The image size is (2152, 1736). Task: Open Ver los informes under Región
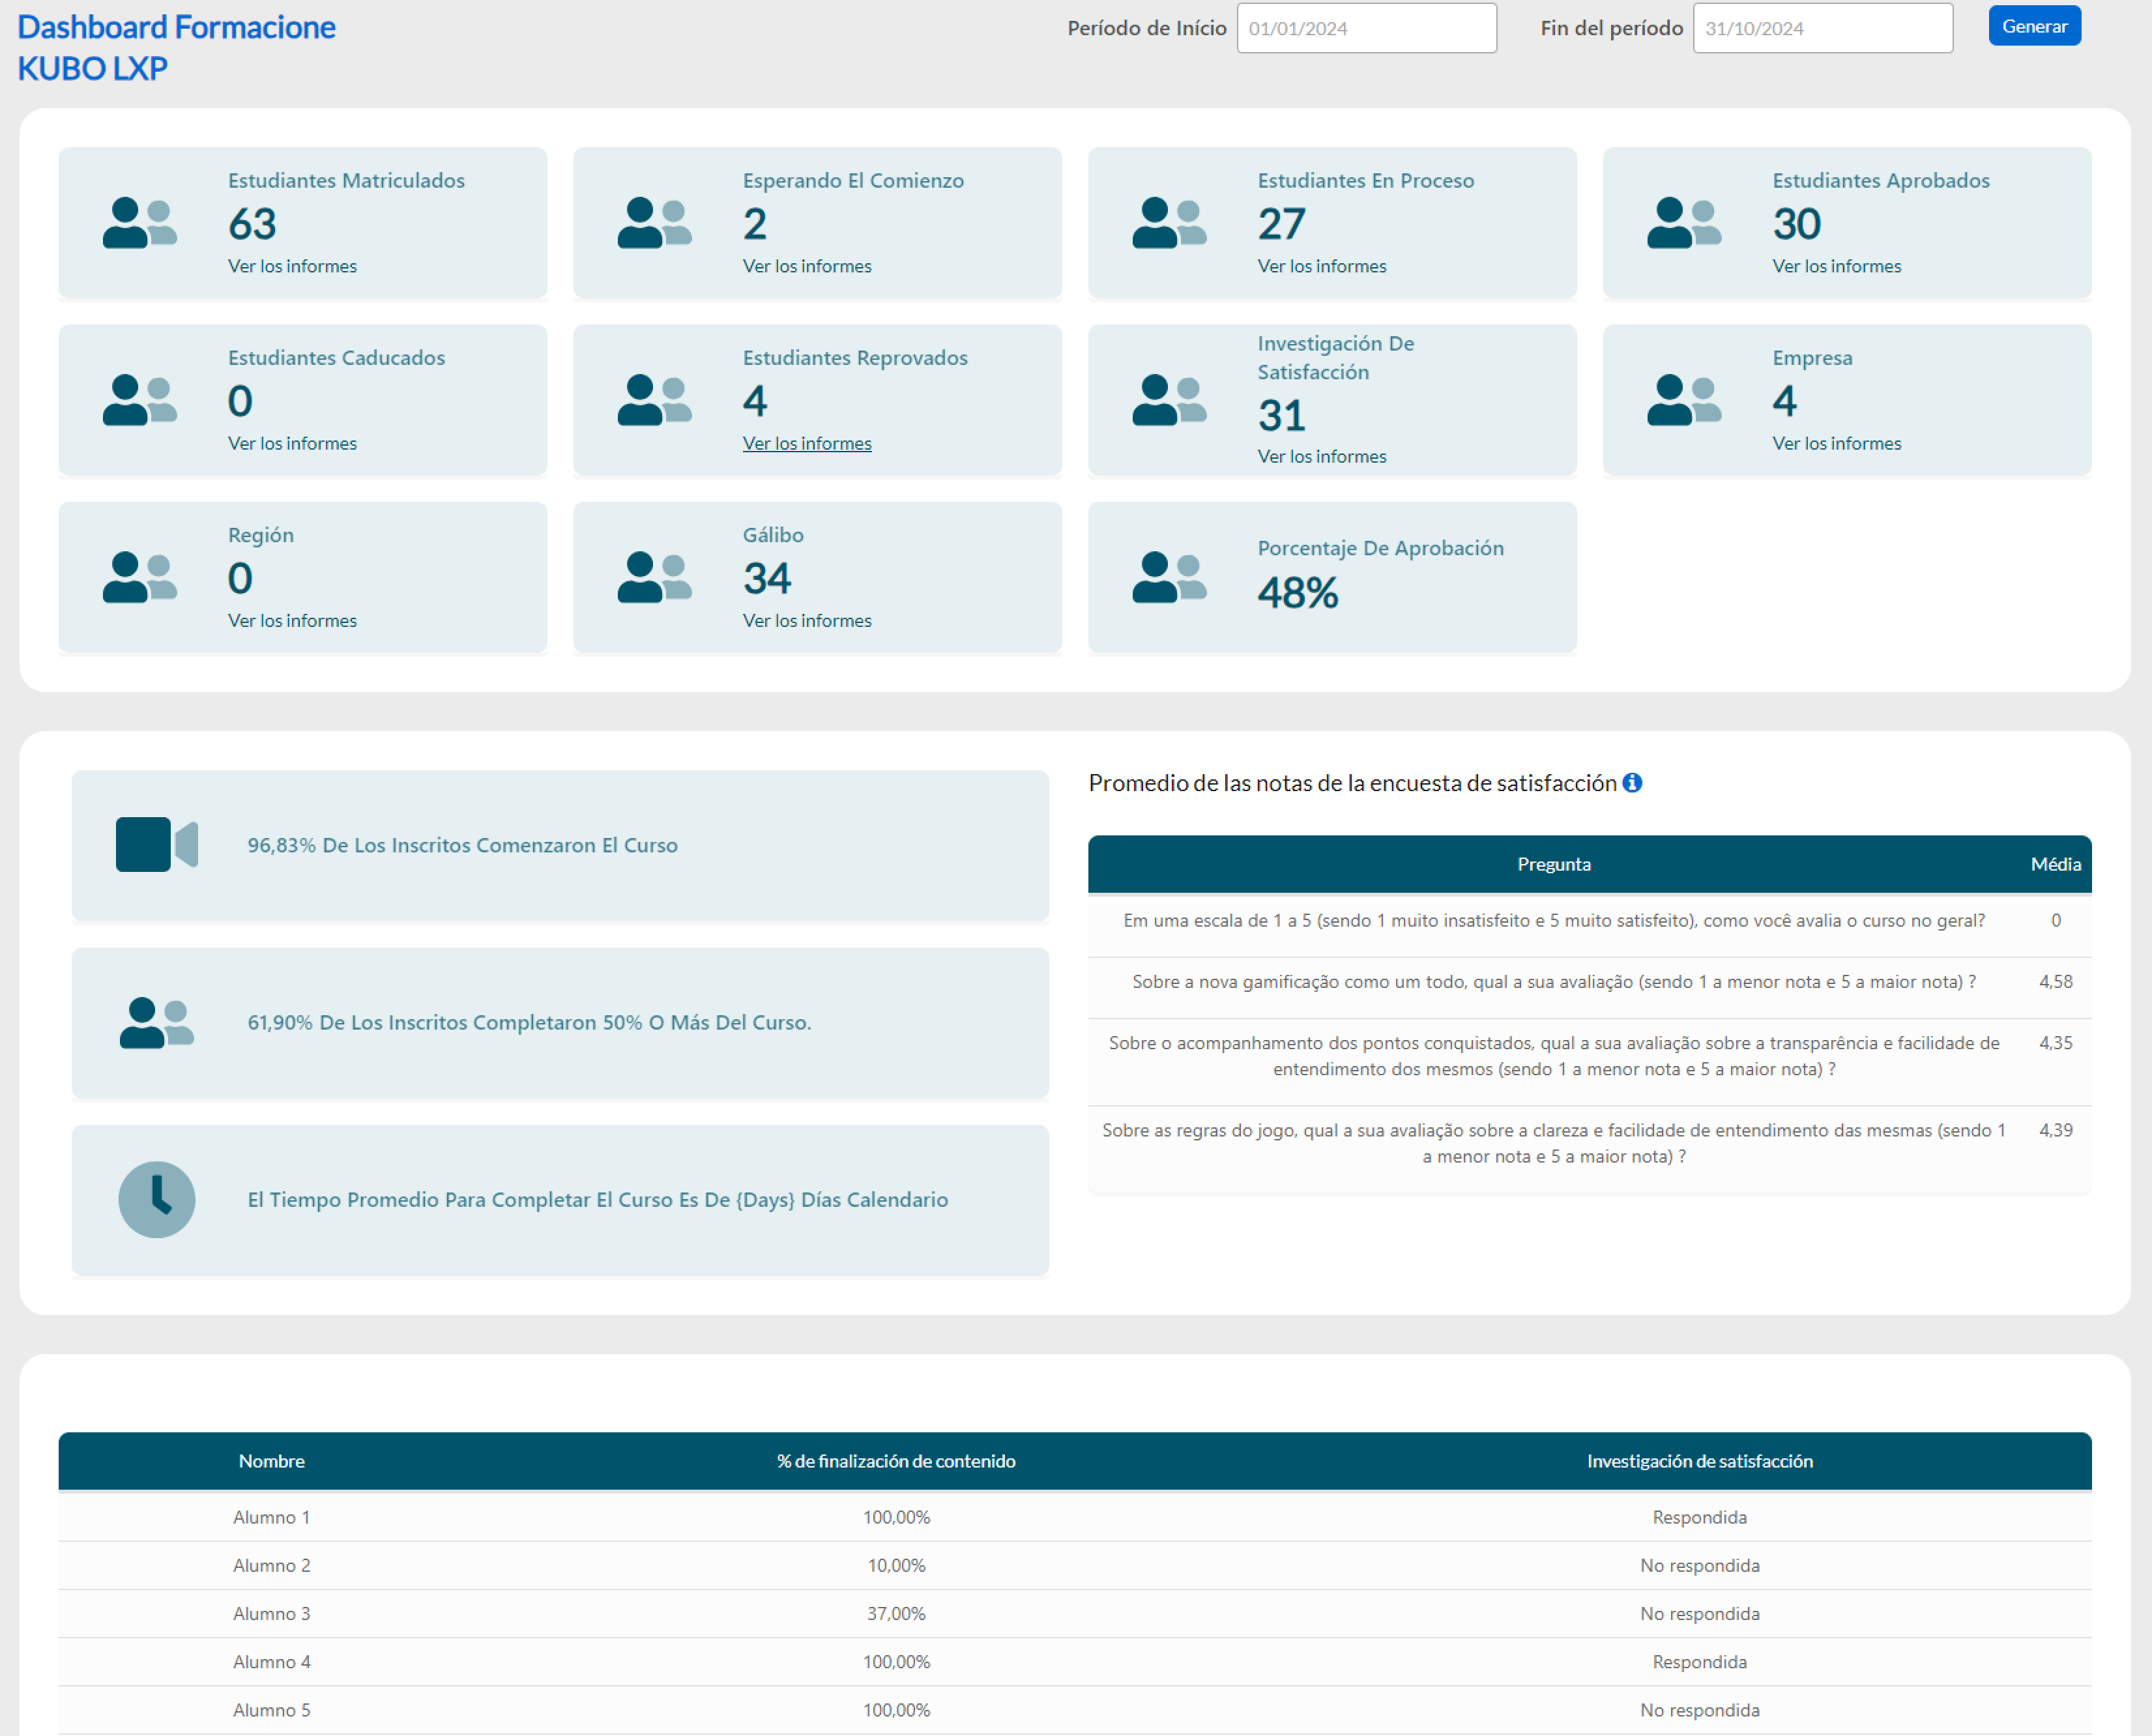292,620
